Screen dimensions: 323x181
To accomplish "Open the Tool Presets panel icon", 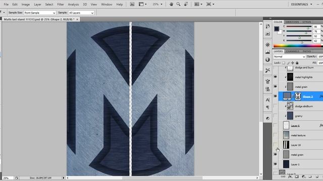I will click(267, 70).
